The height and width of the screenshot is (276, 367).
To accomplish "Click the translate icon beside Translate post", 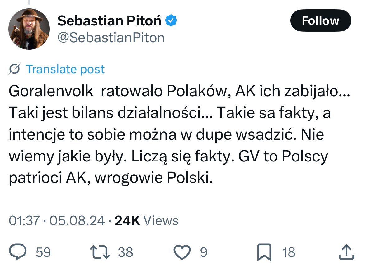I will tap(15, 69).
